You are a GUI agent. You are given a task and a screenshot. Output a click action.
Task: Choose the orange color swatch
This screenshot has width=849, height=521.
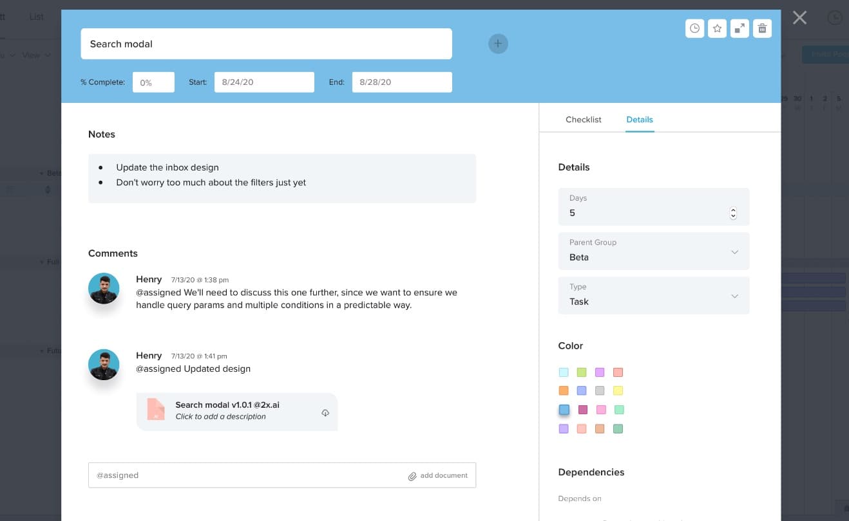[564, 390]
